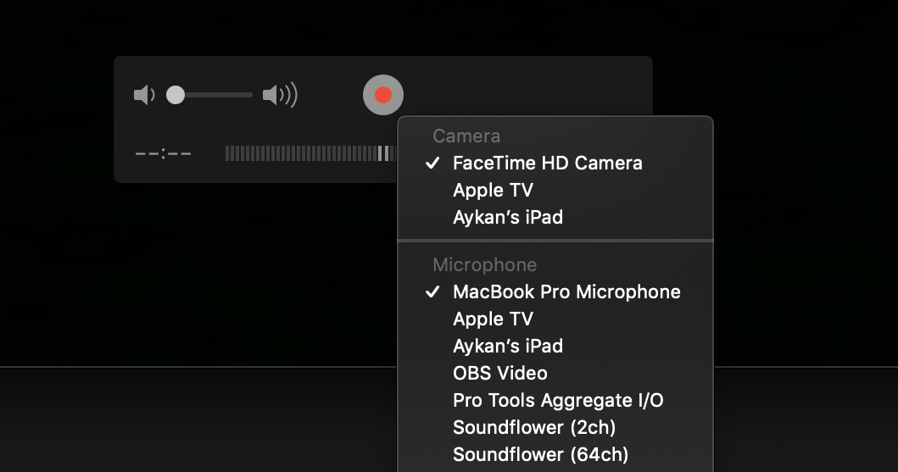This screenshot has height=472, width=898.
Task: Start recording with the red record button
Action: pos(383,95)
